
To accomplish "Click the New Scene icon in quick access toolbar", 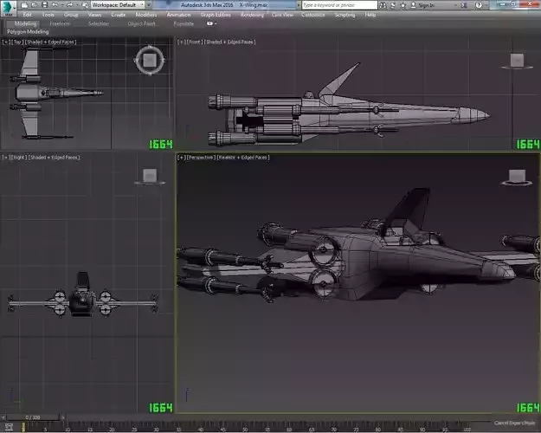I will tap(24, 5).
